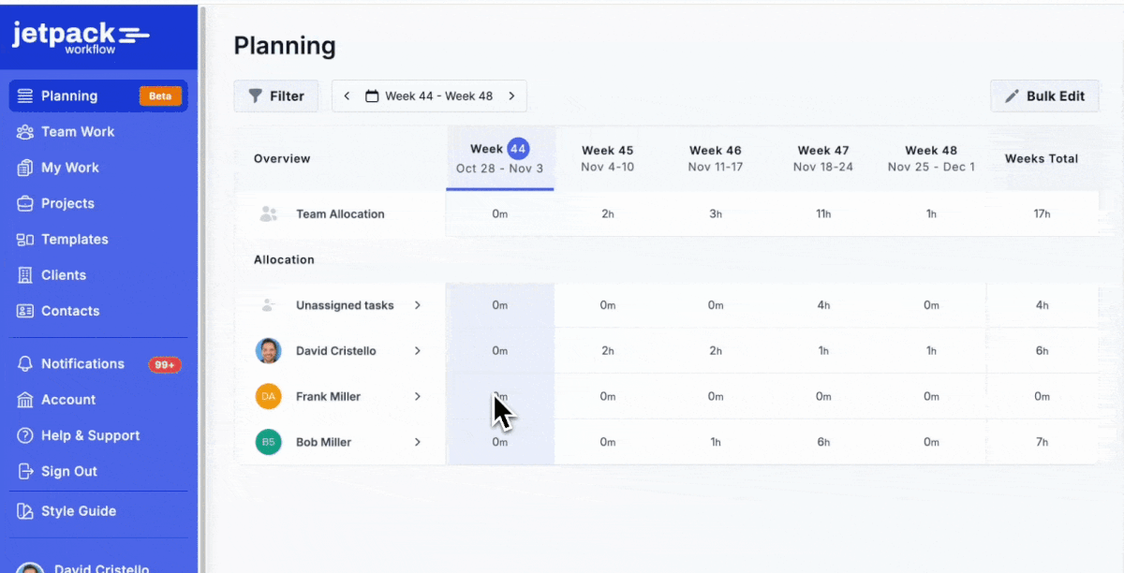Click the My Work clipboard icon
Screen dimensions: 1124x573
(25, 168)
